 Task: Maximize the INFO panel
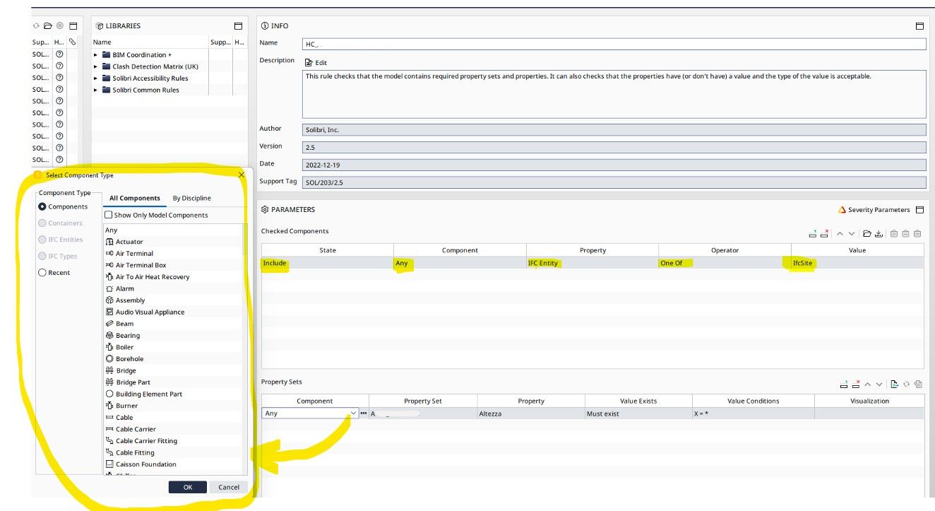point(919,25)
